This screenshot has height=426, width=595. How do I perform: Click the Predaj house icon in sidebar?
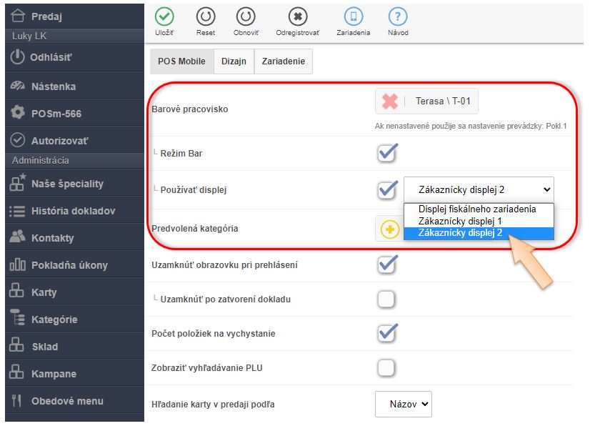coord(18,16)
